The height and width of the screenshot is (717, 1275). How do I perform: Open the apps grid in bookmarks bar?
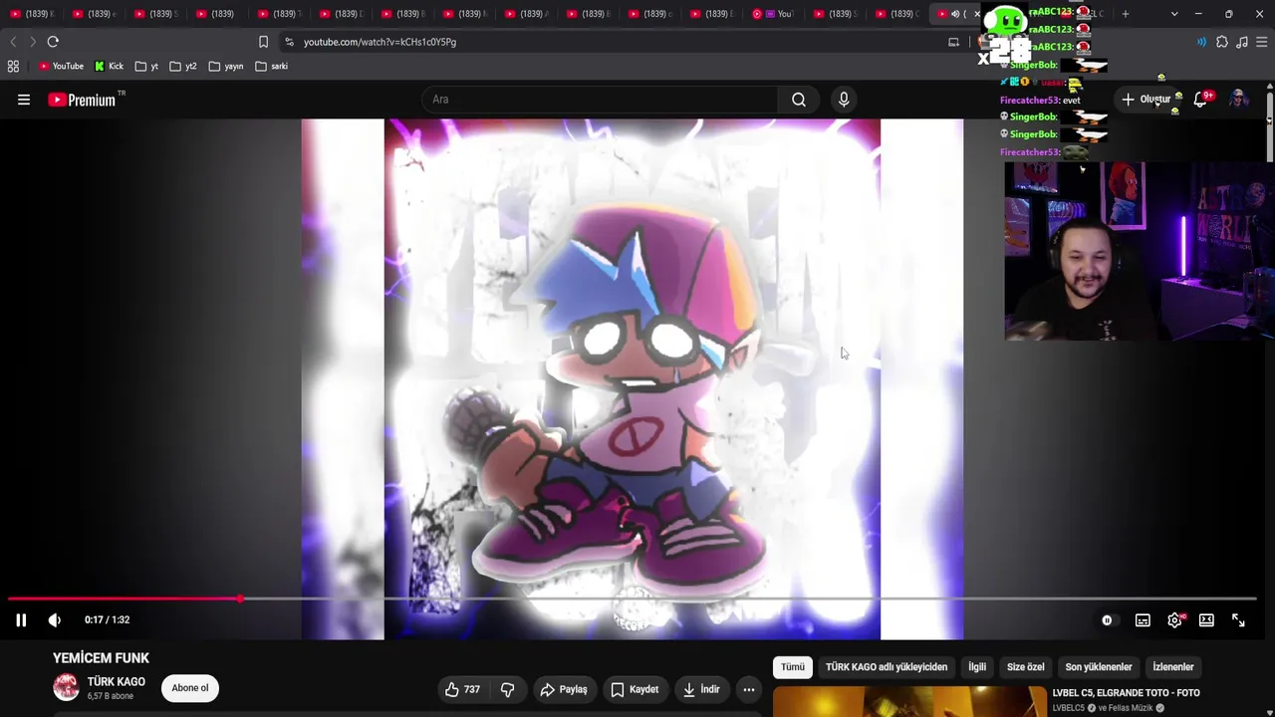(13, 67)
